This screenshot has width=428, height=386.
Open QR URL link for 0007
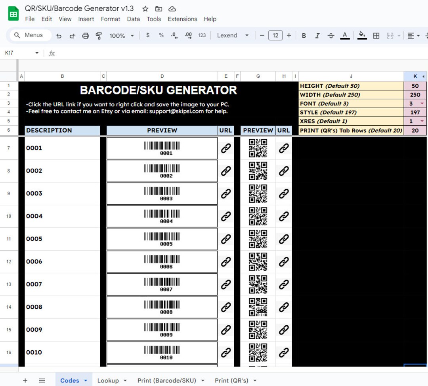(x=284, y=284)
